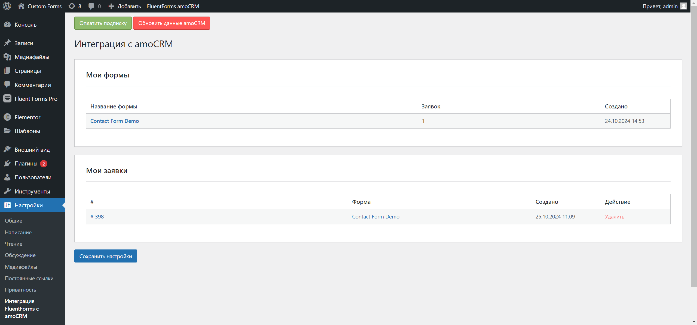The height and width of the screenshot is (325, 697).
Task: Click the WordPress logo in admin bar
Action: [x=7, y=6]
